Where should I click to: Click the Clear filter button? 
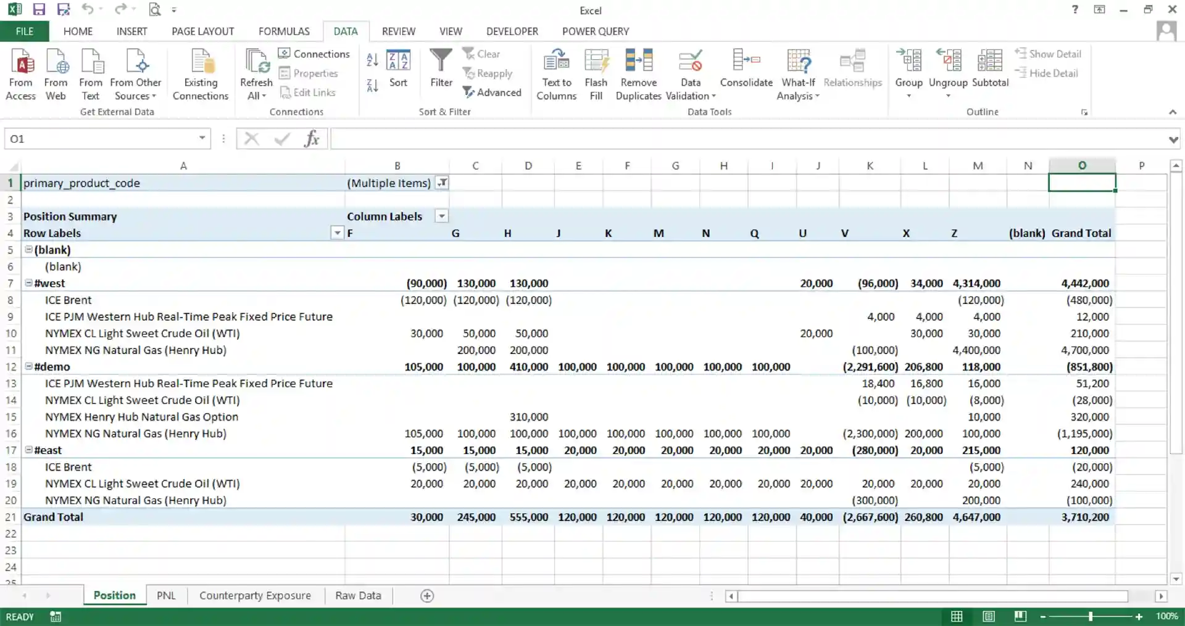pyautogui.click(x=481, y=54)
